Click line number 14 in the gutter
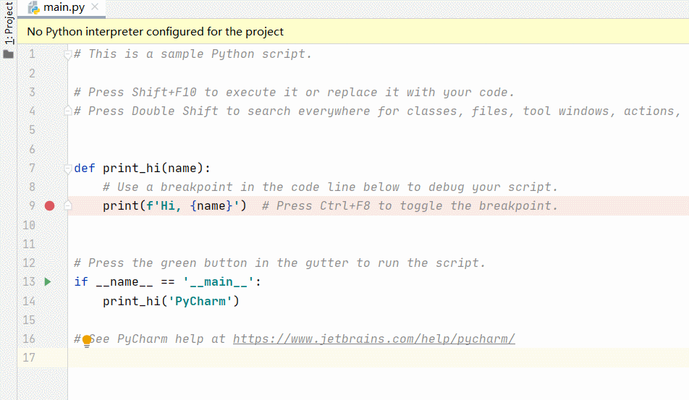Viewport: 689px width, 400px height. click(29, 301)
